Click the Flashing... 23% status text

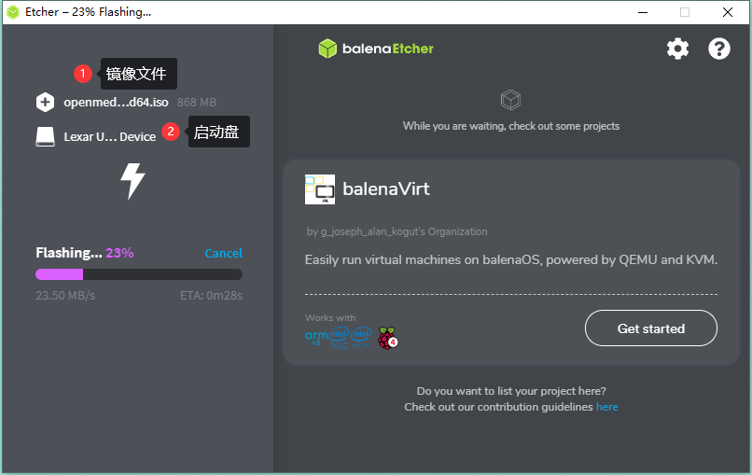coord(85,253)
